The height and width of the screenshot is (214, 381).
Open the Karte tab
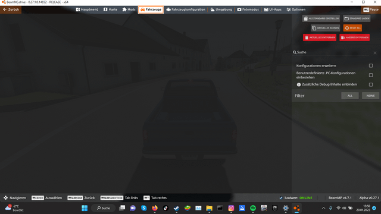pyautogui.click(x=110, y=10)
